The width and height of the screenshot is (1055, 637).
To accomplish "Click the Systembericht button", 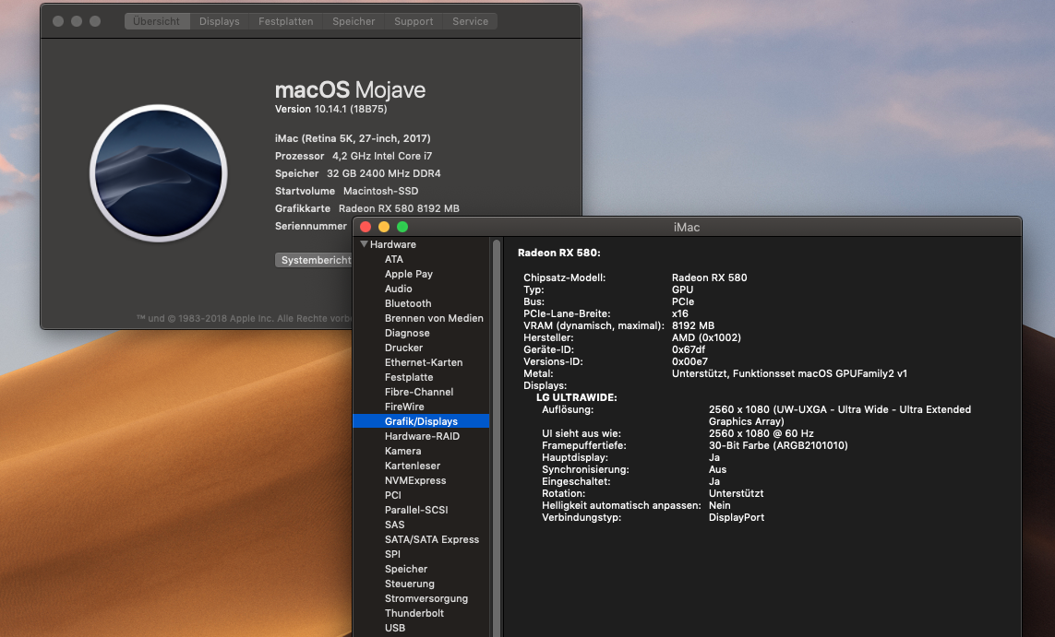I will coord(315,260).
